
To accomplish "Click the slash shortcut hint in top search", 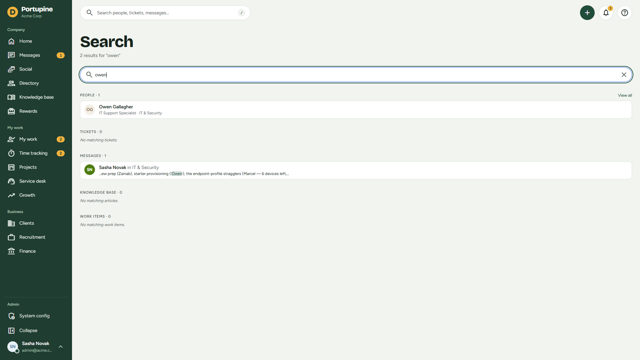I will tap(241, 13).
